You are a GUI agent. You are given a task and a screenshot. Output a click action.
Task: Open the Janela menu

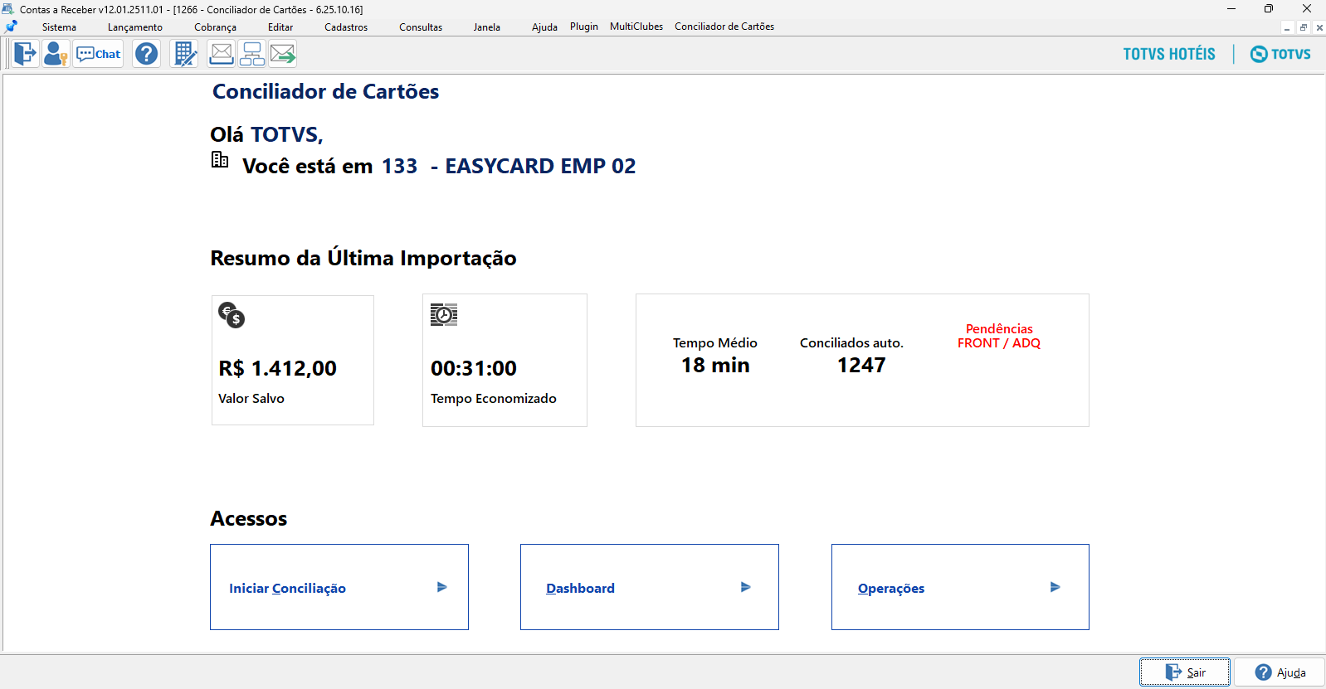click(487, 27)
